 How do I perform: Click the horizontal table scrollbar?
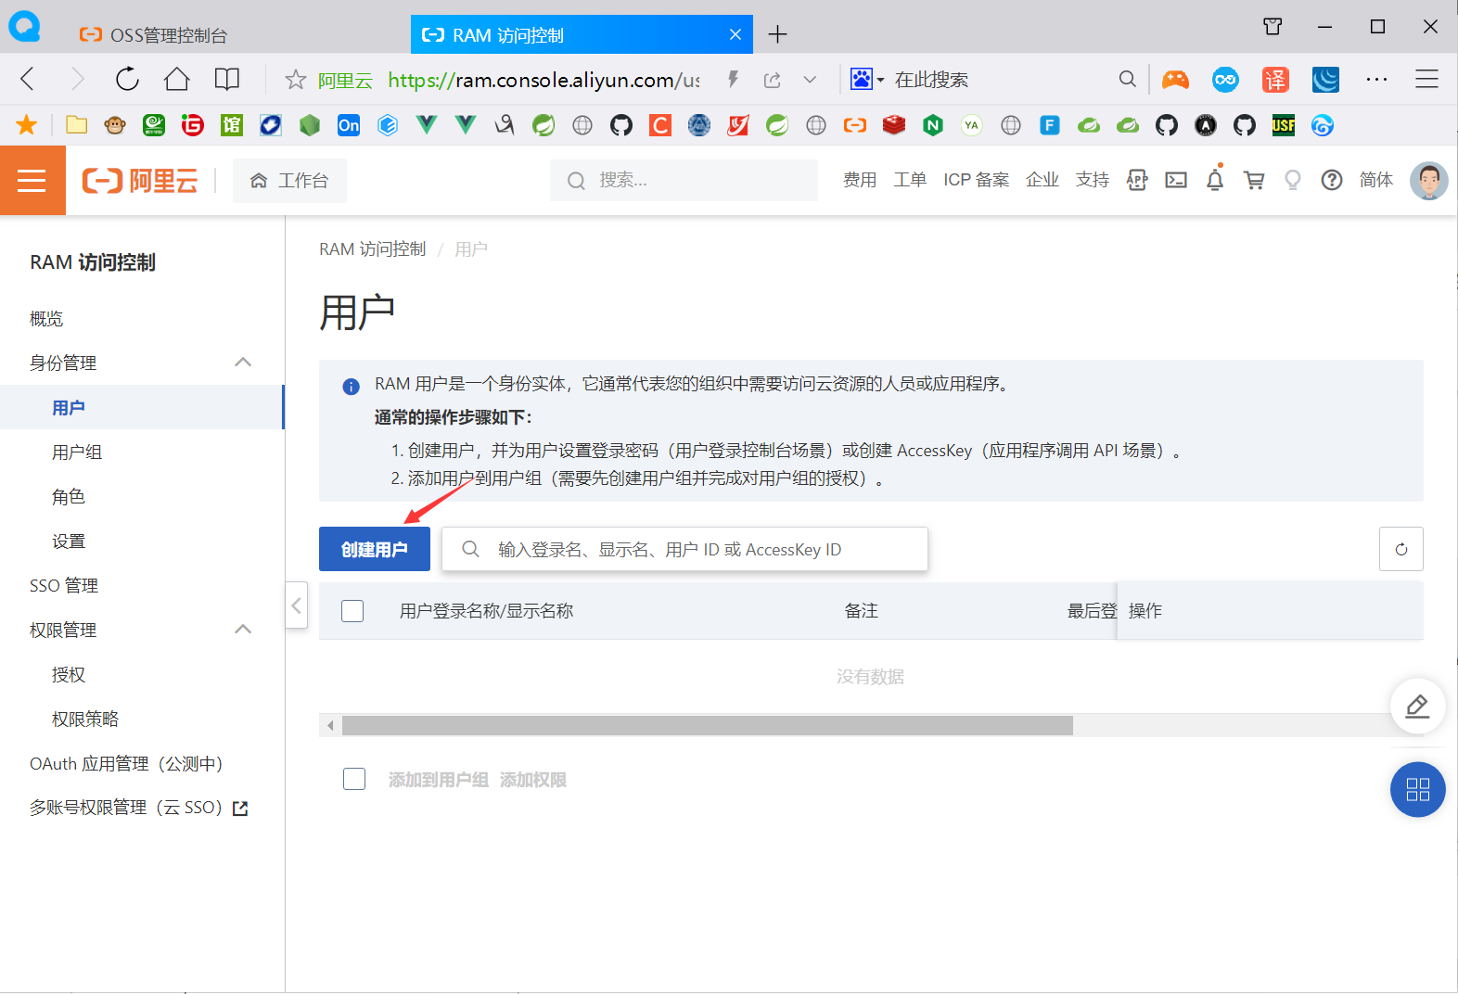pyautogui.click(x=707, y=725)
